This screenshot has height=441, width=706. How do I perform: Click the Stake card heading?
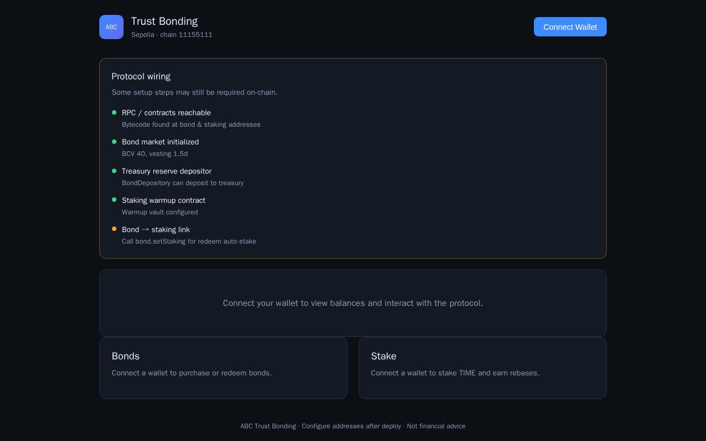tap(384, 356)
